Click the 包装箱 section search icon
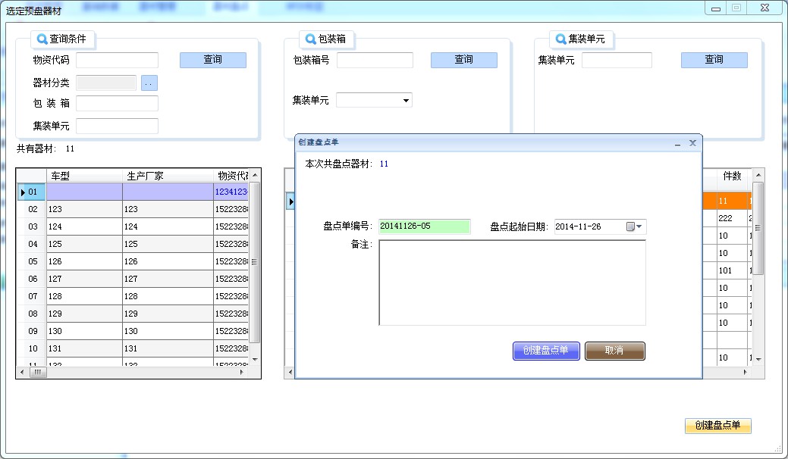Screen dimensions: 788x459 [310, 39]
